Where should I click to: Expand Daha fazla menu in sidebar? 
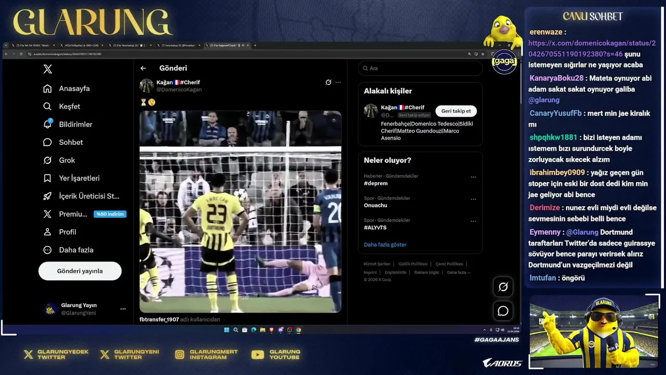point(69,250)
